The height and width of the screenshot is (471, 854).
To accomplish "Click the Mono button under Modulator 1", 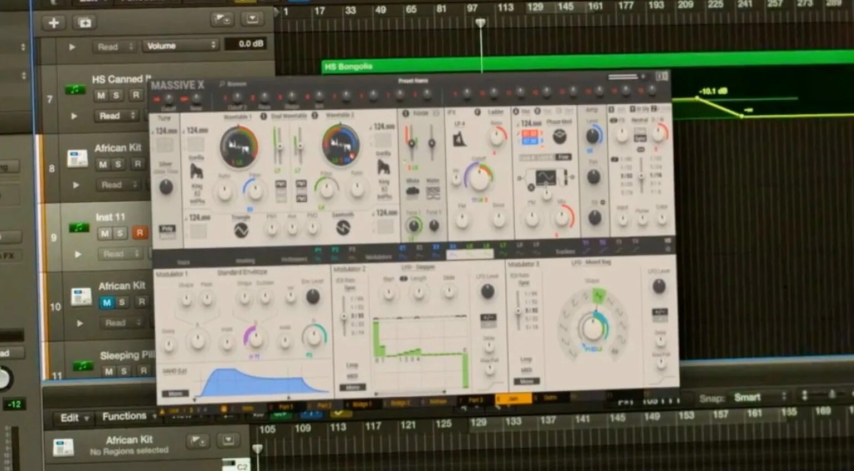I will tap(175, 393).
